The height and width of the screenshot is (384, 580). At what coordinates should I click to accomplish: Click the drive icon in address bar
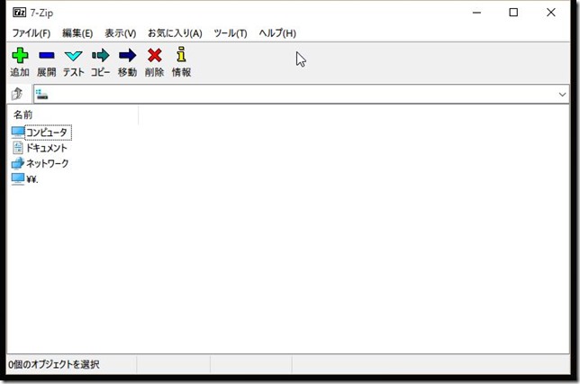42,95
